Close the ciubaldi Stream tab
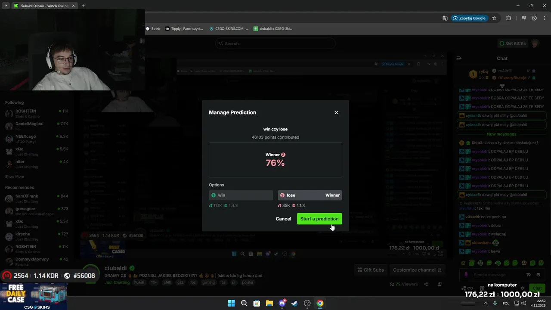The height and width of the screenshot is (310, 551). [x=74, y=6]
